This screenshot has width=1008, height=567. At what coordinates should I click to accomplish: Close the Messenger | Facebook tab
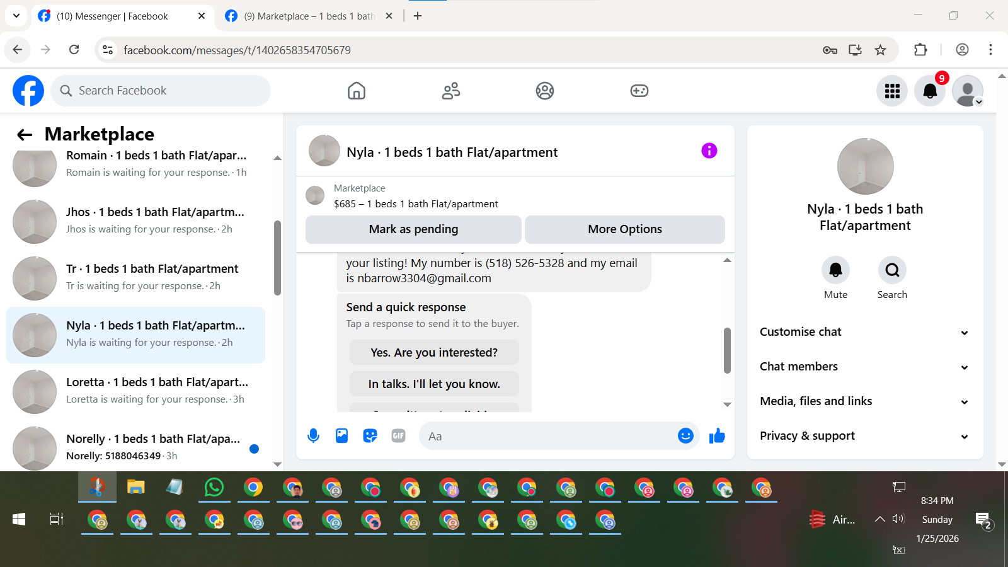202,16
